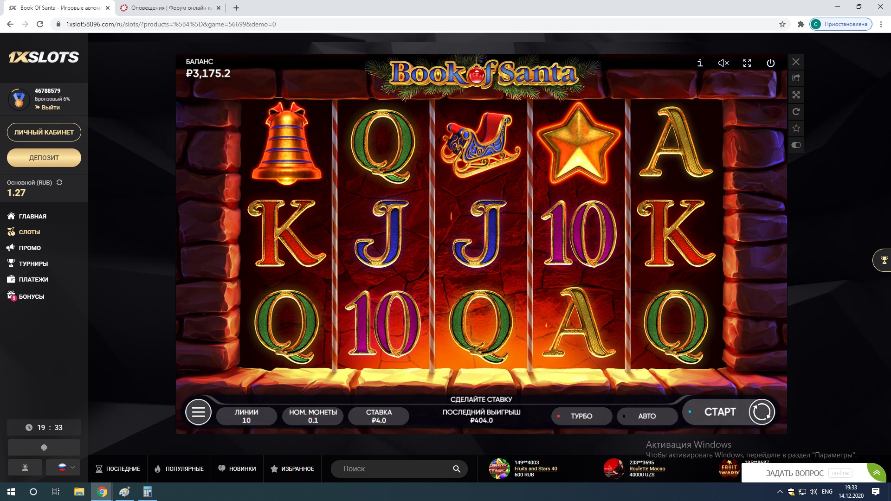Open ПРОМО section
Viewport: 891px width, 501px height.
[24, 248]
